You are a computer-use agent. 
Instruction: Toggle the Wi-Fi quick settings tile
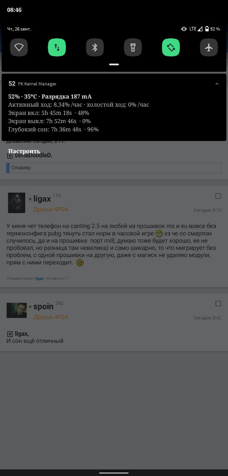19,48
